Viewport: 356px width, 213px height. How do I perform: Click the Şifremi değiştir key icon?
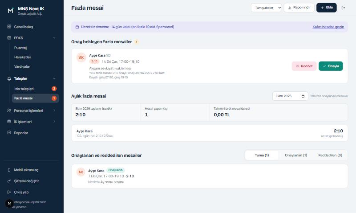(9, 181)
